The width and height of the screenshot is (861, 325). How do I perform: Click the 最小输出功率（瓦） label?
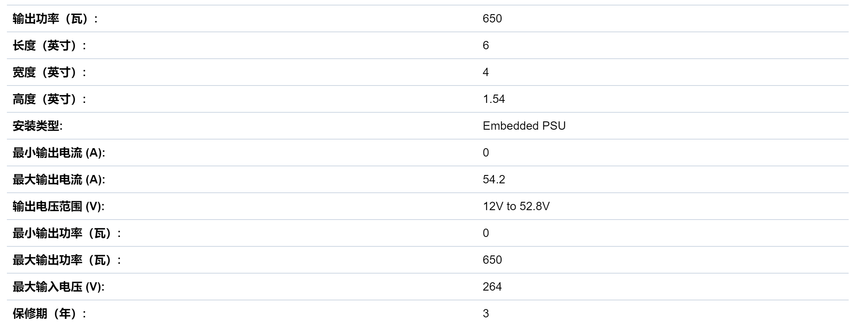click(67, 233)
